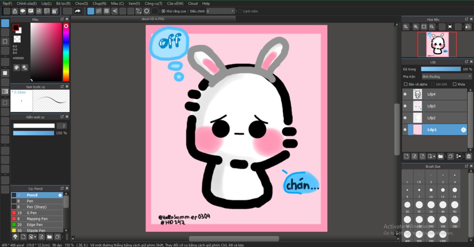Select the crosshatch grid snap icon

[106, 11]
